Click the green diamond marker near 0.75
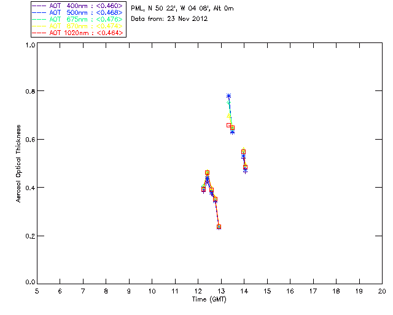 228,103
